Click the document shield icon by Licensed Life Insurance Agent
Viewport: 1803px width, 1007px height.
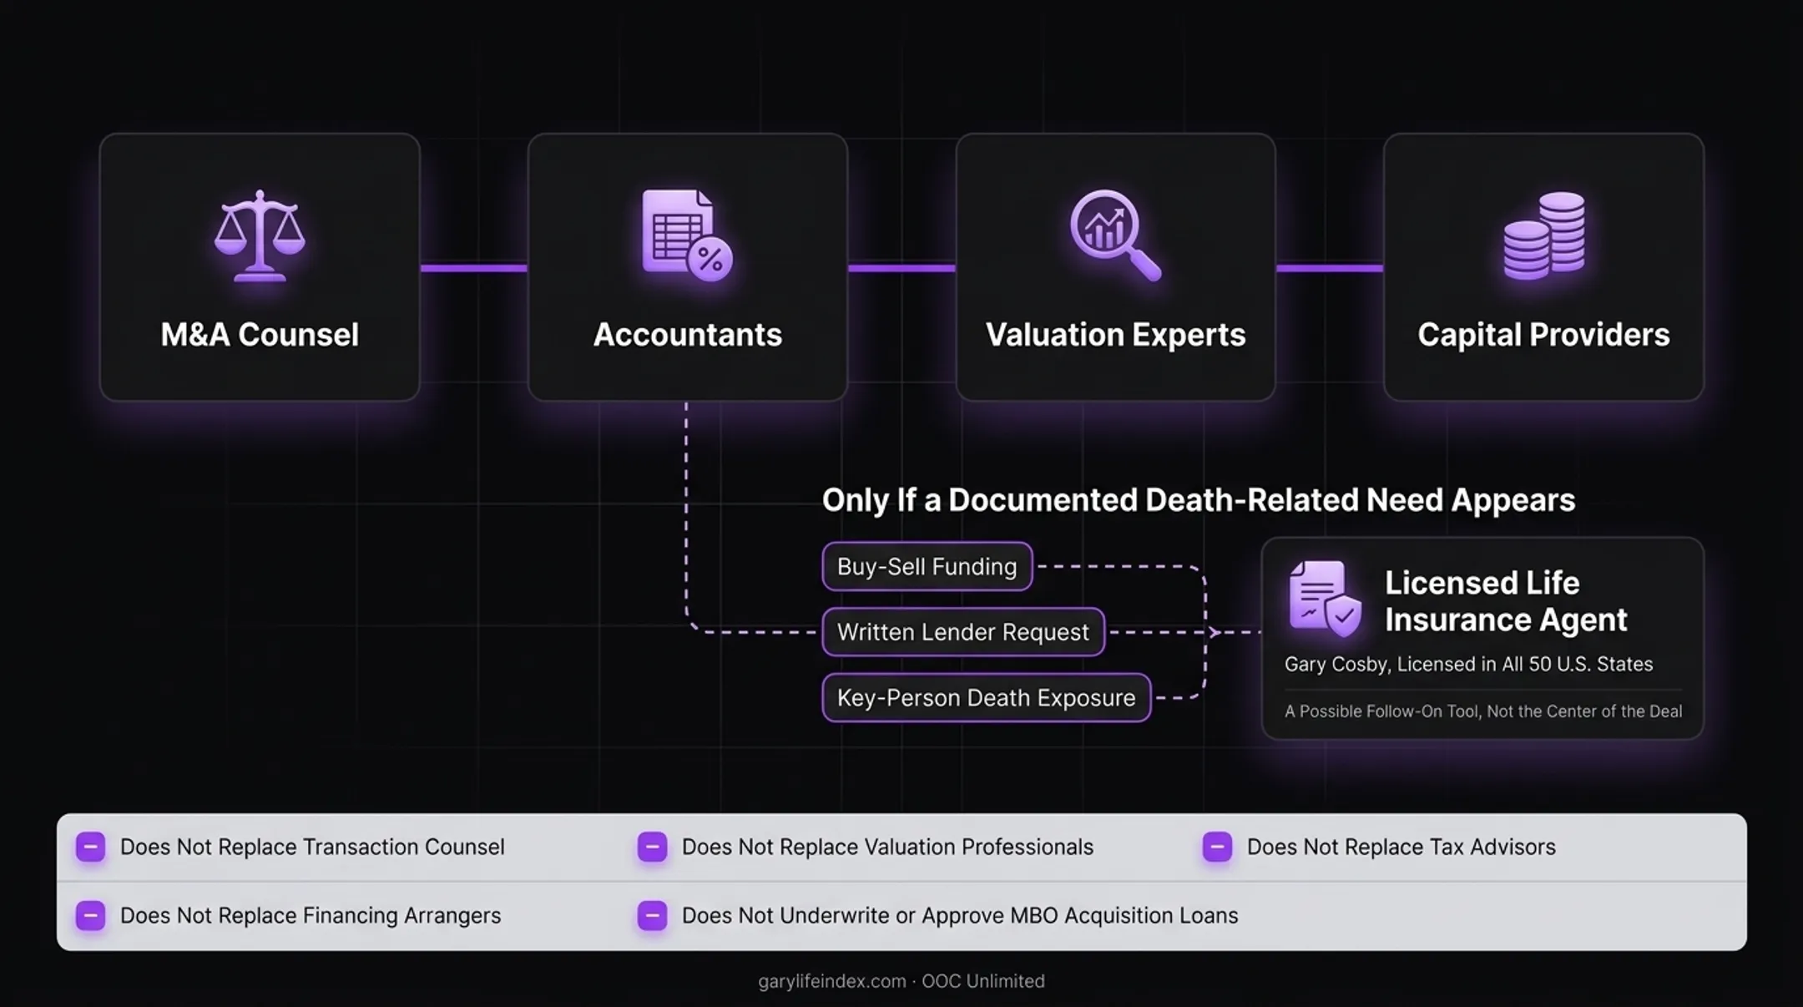[x=1325, y=599]
